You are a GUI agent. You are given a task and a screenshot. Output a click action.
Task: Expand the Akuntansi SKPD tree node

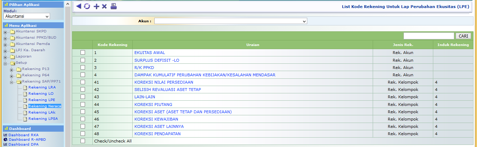tap(5, 32)
